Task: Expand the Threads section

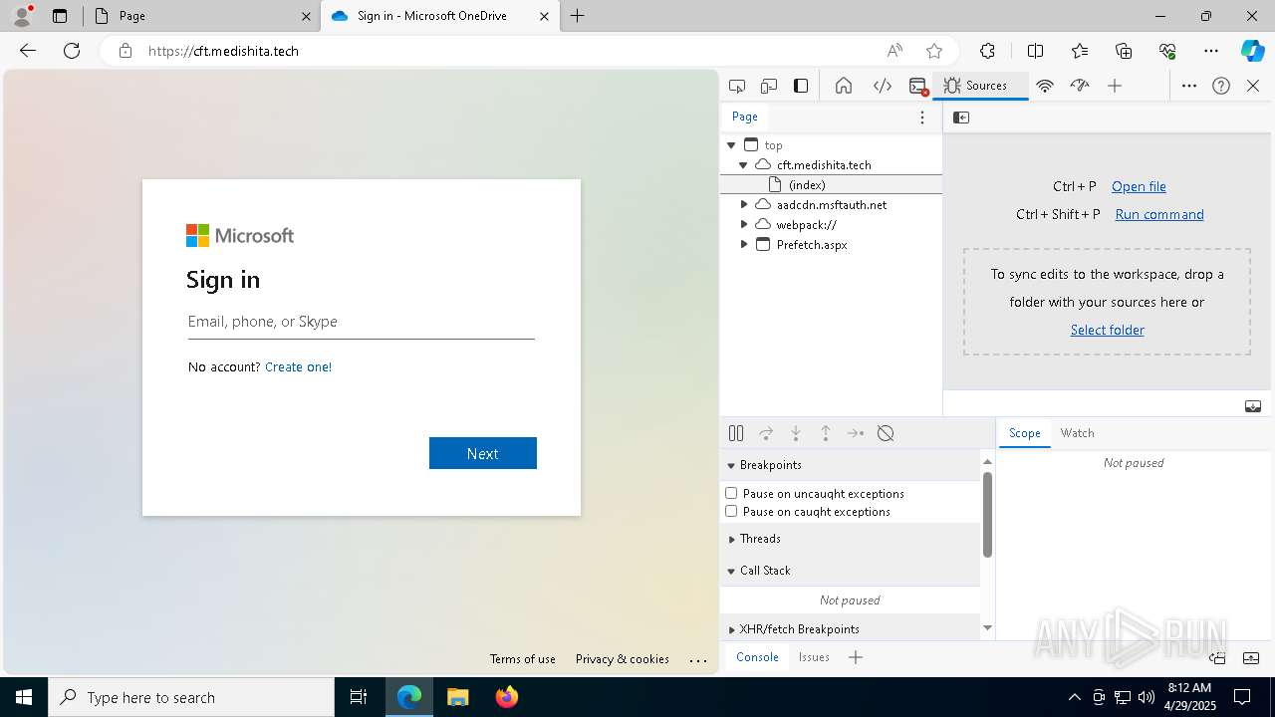Action: [851, 539]
